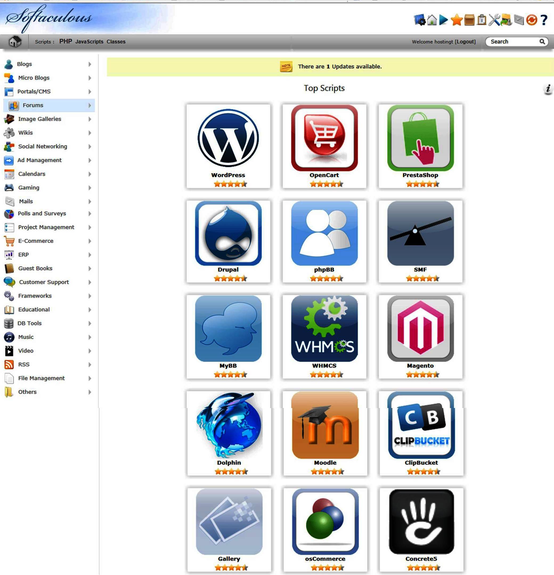The width and height of the screenshot is (554, 575).
Task: Click the WordPress name link
Action: pyautogui.click(x=228, y=175)
